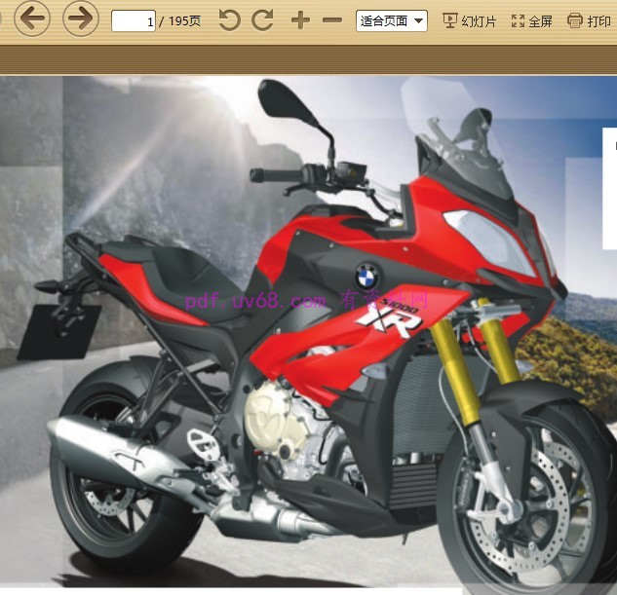Click the page number input field
This screenshot has height=595, width=617.
coord(134,20)
